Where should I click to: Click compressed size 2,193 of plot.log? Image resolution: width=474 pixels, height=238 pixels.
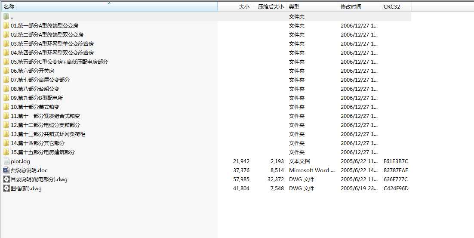277,161
